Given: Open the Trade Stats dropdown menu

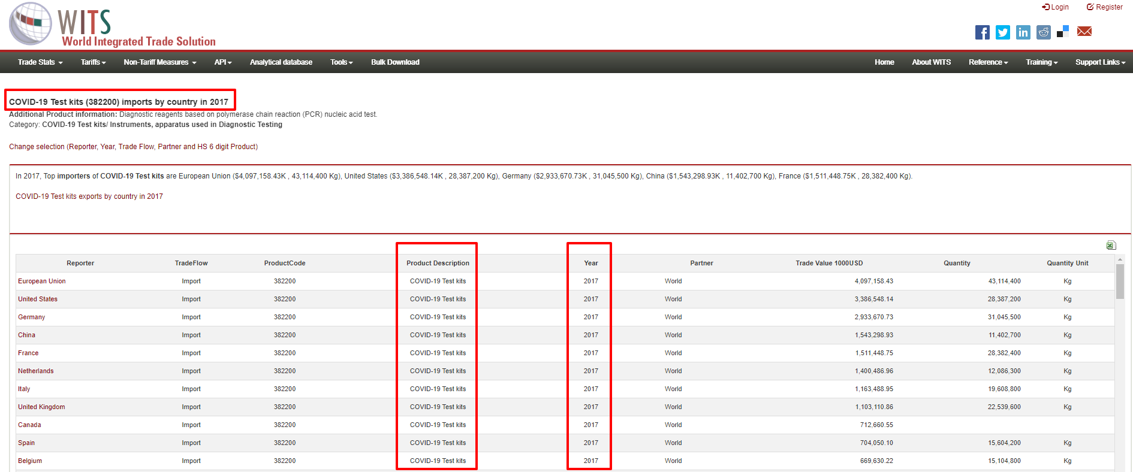Looking at the screenshot, I should click(x=40, y=62).
